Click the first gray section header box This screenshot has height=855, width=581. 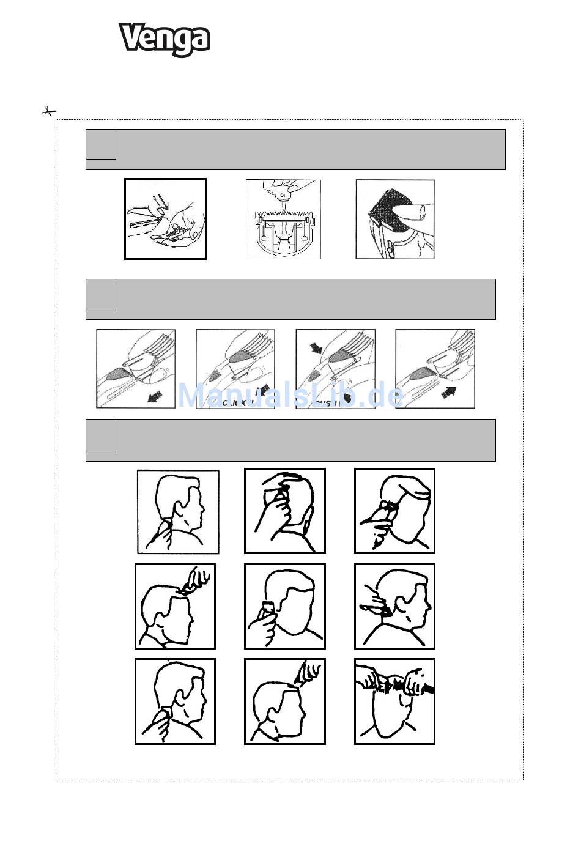pos(295,149)
